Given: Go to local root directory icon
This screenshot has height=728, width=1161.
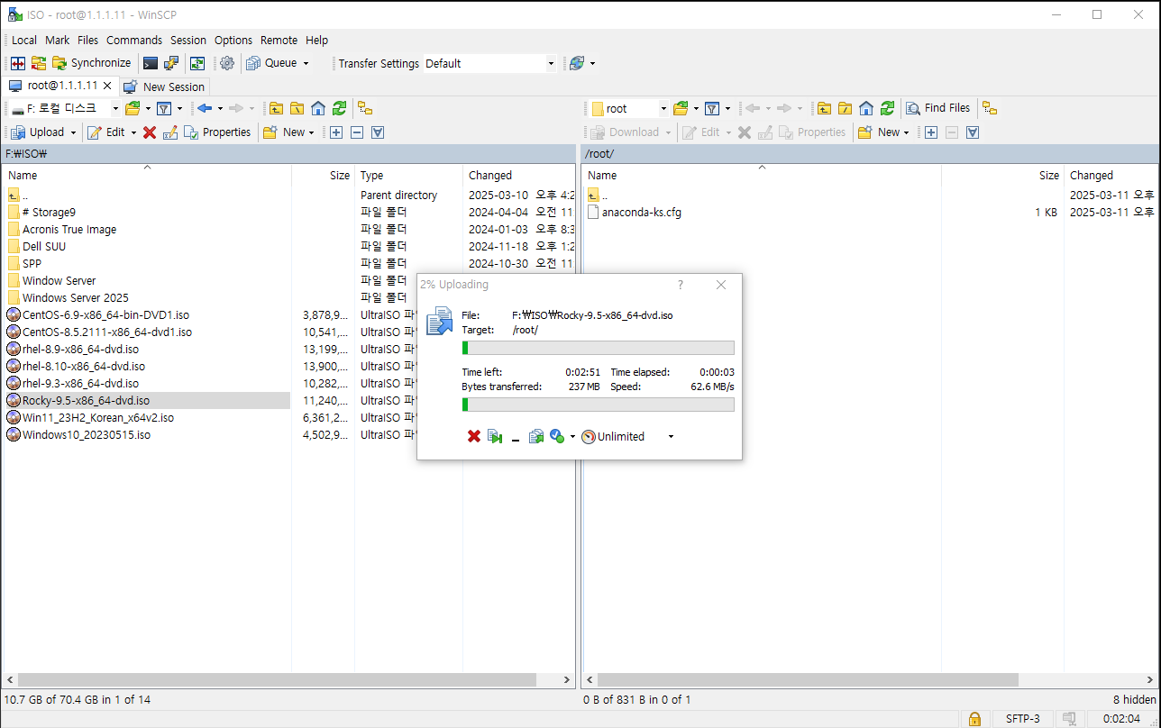Looking at the screenshot, I should click(297, 108).
